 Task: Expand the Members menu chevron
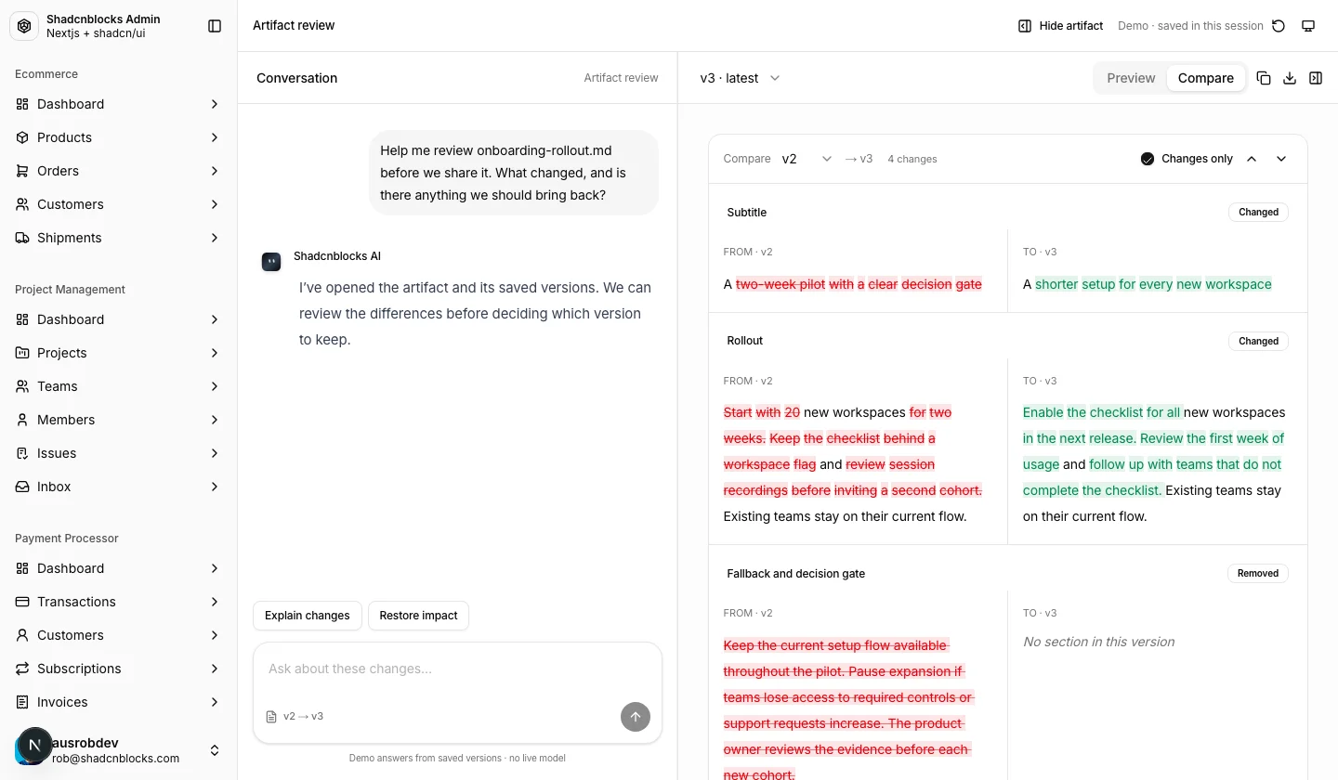215,420
